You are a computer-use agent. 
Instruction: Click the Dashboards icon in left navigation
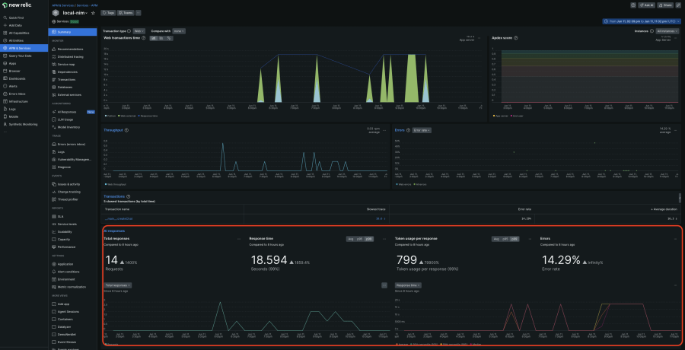[5, 79]
